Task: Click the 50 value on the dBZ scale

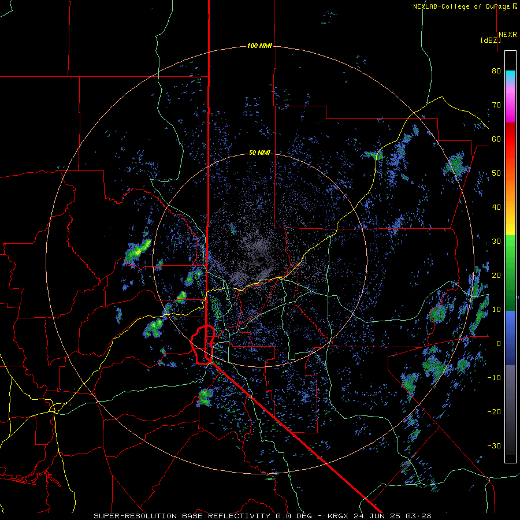Action: (x=496, y=173)
